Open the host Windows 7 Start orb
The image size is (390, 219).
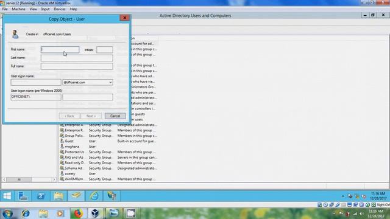7,214
